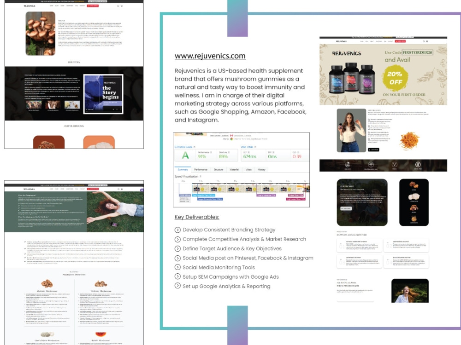Click the GTmetrix grade A letter
Image resolution: width=461 pixels, height=345 pixels.
click(185, 155)
